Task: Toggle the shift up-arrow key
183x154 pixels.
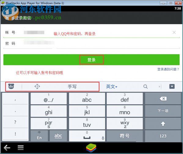Action: [x=163, y=124]
